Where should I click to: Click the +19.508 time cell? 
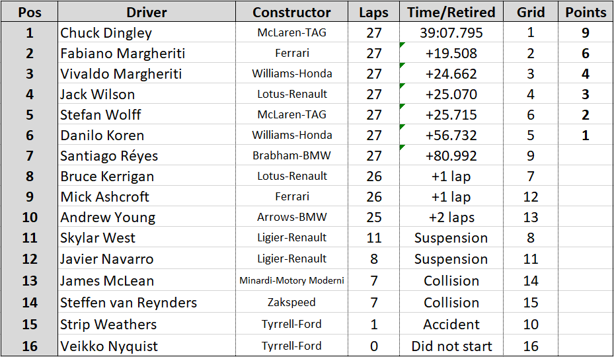click(x=451, y=54)
